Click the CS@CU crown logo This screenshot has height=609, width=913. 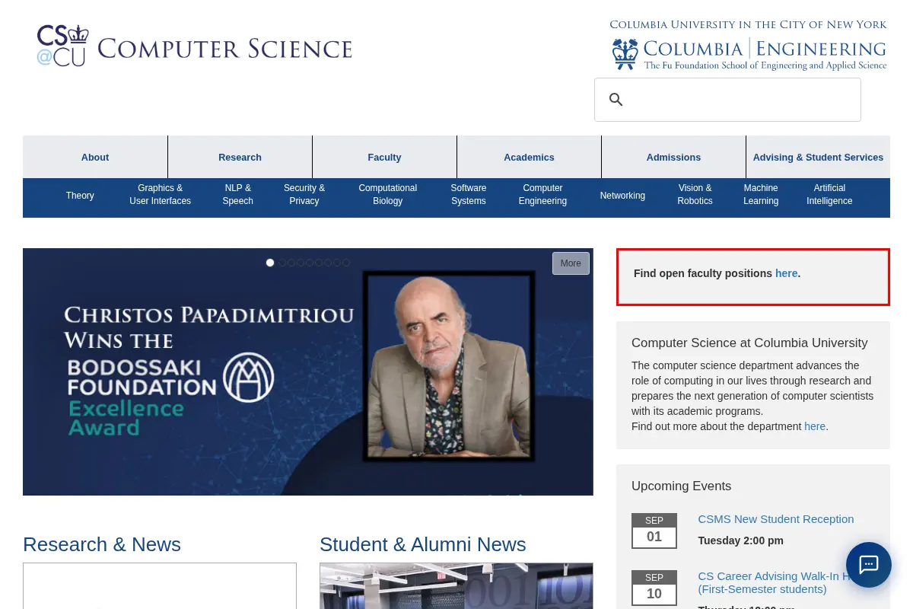[x=62, y=46]
